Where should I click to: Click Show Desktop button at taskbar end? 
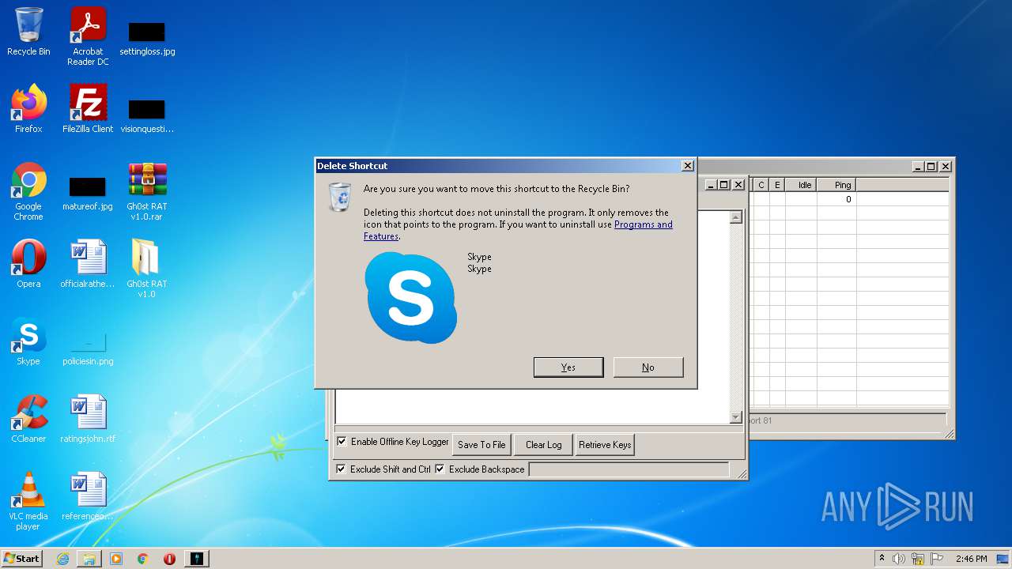point(1003,559)
